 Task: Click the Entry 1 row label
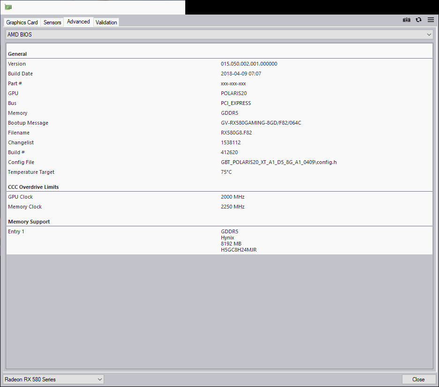(x=16, y=231)
